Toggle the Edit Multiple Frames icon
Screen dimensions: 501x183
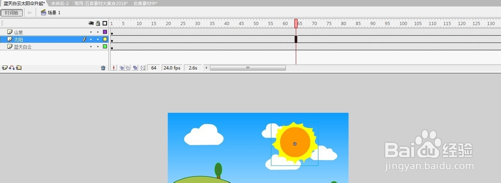[x=135, y=68]
